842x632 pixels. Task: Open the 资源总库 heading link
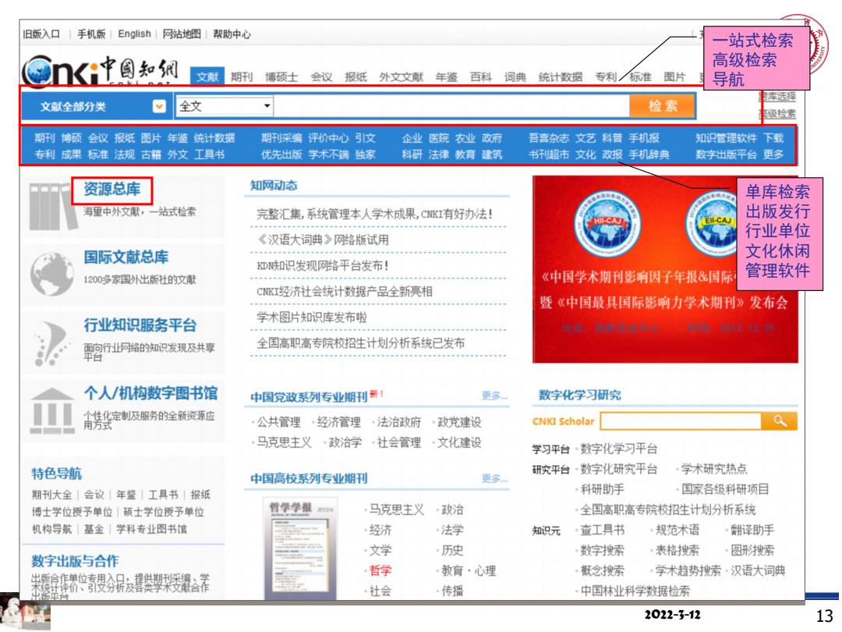(x=111, y=189)
